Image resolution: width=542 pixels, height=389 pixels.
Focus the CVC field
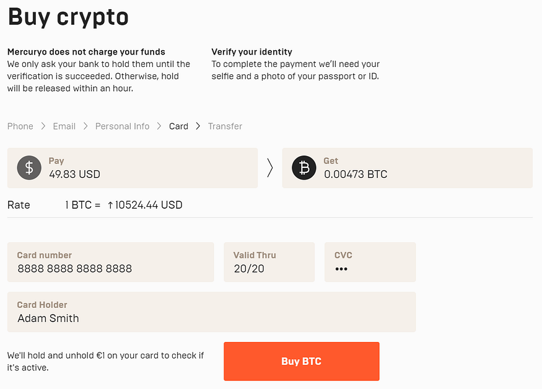pos(370,262)
